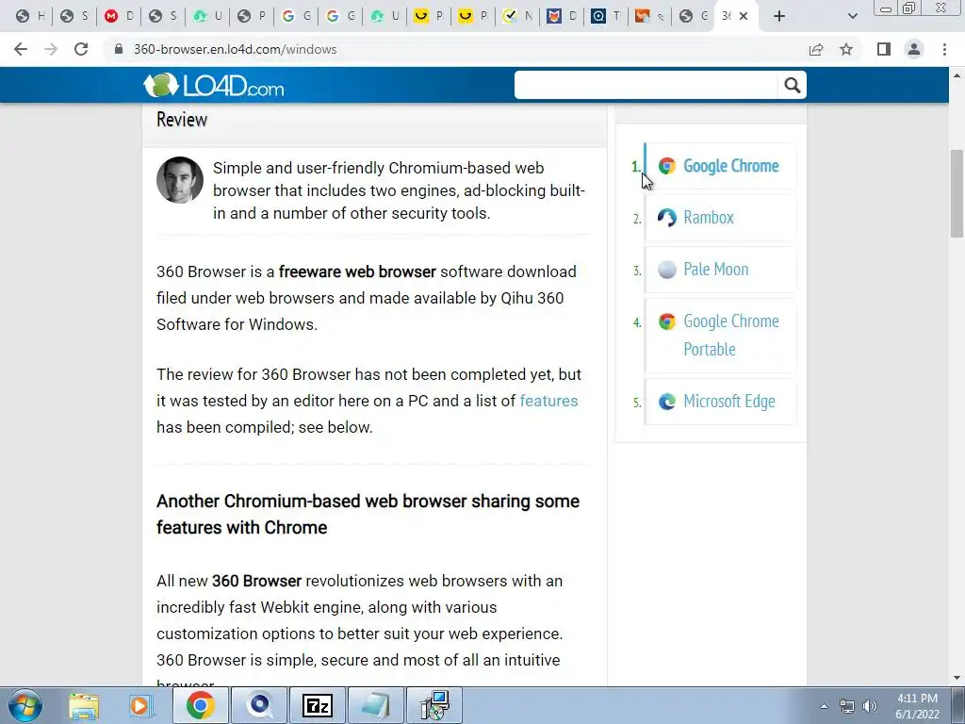This screenshot has height=724, width=965.
Task: Open the blue Q app taskbar icon
Action: [x=260, y=705]
